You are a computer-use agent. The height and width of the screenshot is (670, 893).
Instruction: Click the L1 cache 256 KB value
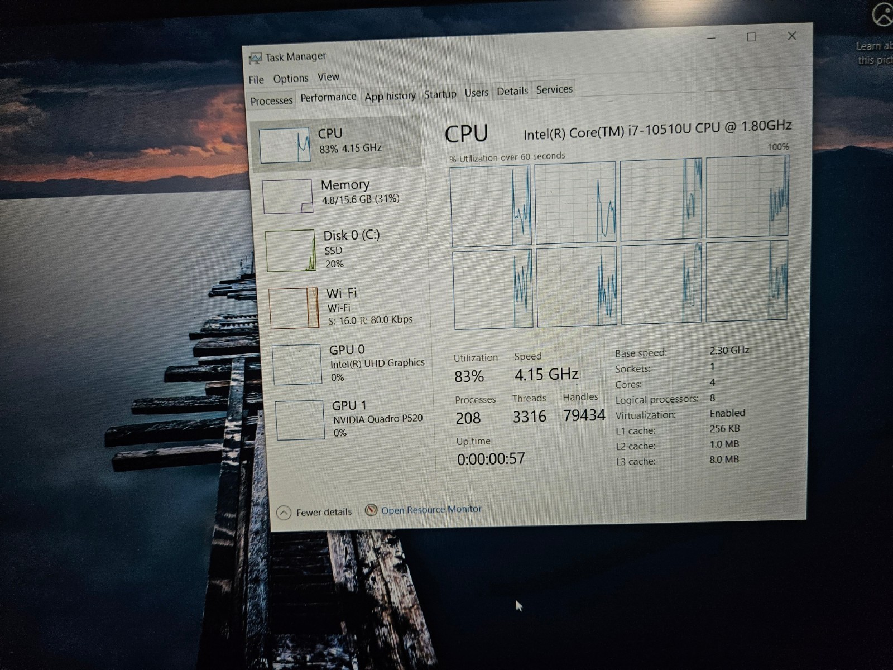tap(725, 429)
